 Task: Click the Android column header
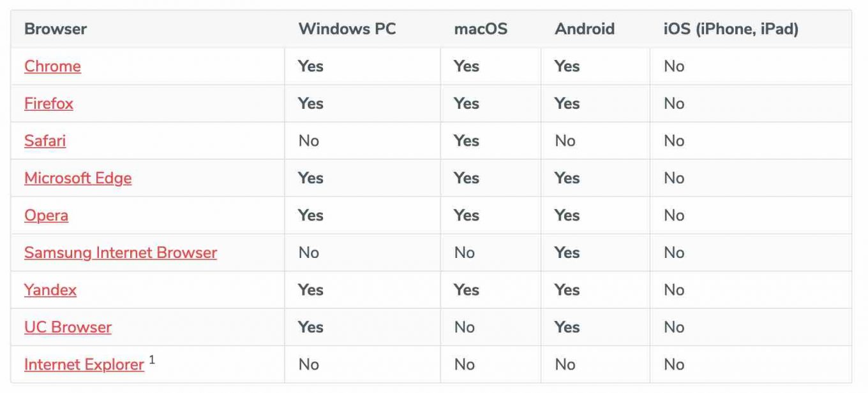pos(585,29)
